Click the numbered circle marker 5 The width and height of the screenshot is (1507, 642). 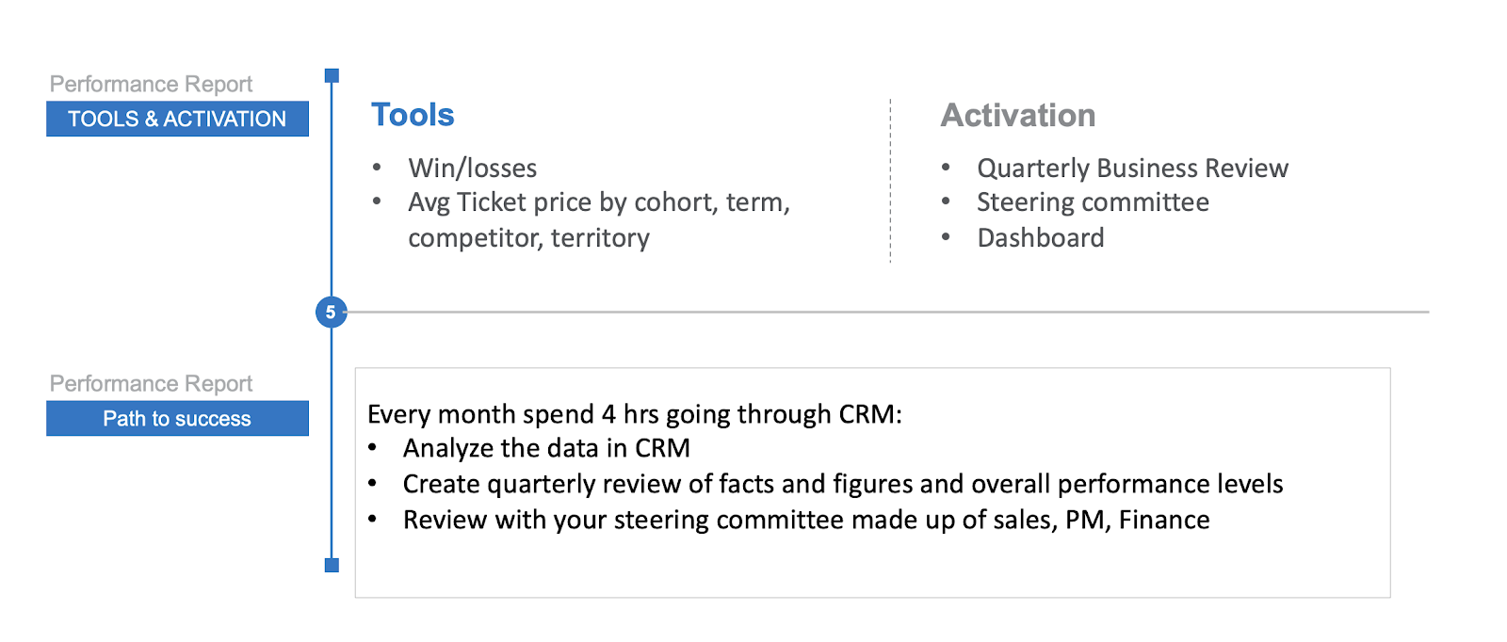331,312
